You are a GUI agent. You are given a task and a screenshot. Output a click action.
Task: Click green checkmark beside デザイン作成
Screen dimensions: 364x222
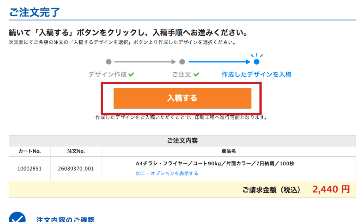[x=131, y=75]
